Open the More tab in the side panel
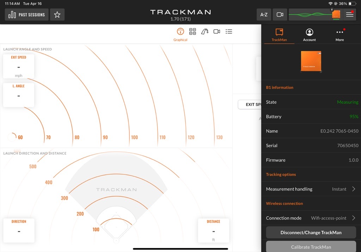This screenshot has height=252, width=361. coord(339,34)
